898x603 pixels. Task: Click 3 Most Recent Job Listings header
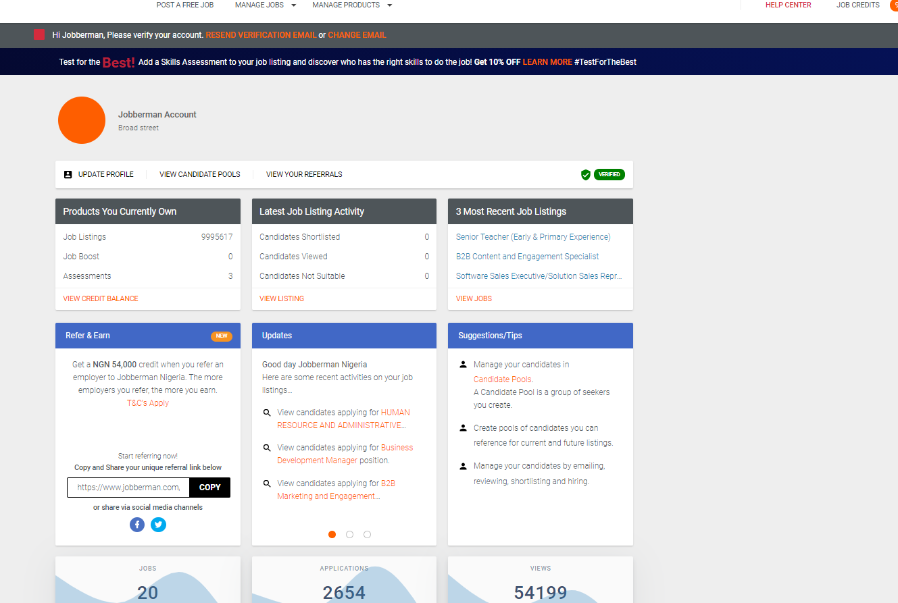point(541,211)
